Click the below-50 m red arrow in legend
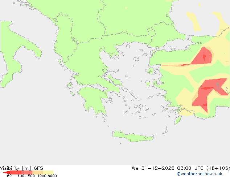 point(6,172)
